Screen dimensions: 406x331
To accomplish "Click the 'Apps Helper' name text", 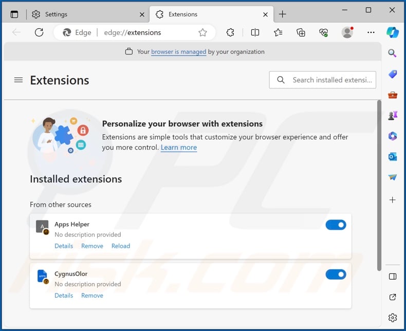I will [72, 224].
